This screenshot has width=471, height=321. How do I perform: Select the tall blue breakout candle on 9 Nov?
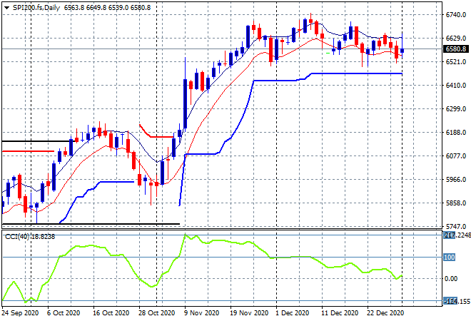185,104
